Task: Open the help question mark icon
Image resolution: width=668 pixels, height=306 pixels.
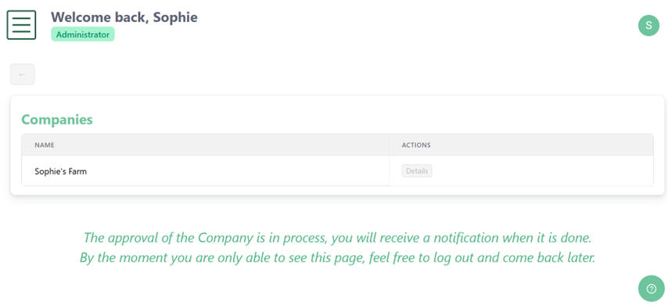Action: 652,289
